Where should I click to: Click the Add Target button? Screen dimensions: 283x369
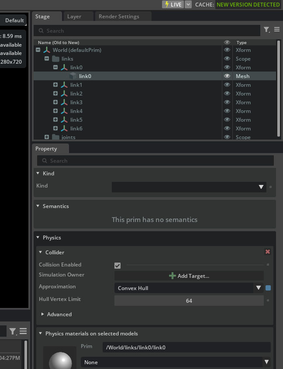189,276
